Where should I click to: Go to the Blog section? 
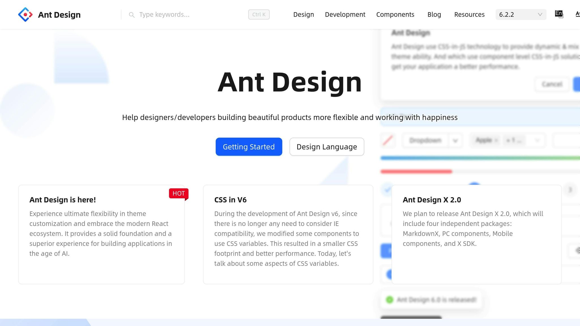point(434,14)
